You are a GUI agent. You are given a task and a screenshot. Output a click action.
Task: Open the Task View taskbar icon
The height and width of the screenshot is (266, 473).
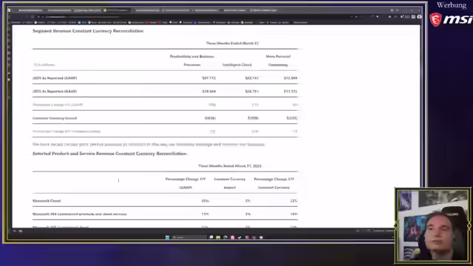[211, 237]
